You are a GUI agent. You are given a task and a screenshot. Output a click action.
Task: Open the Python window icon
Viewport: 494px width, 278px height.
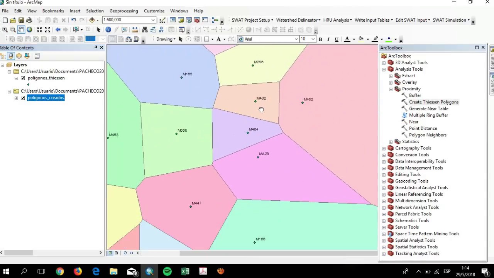[205, 20]
